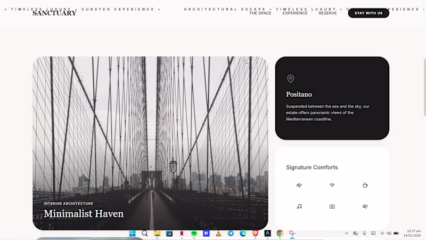Click the wind icon beside the Wi-Fi icon
This screenshot has width=426, height=240.
point(299,185)
